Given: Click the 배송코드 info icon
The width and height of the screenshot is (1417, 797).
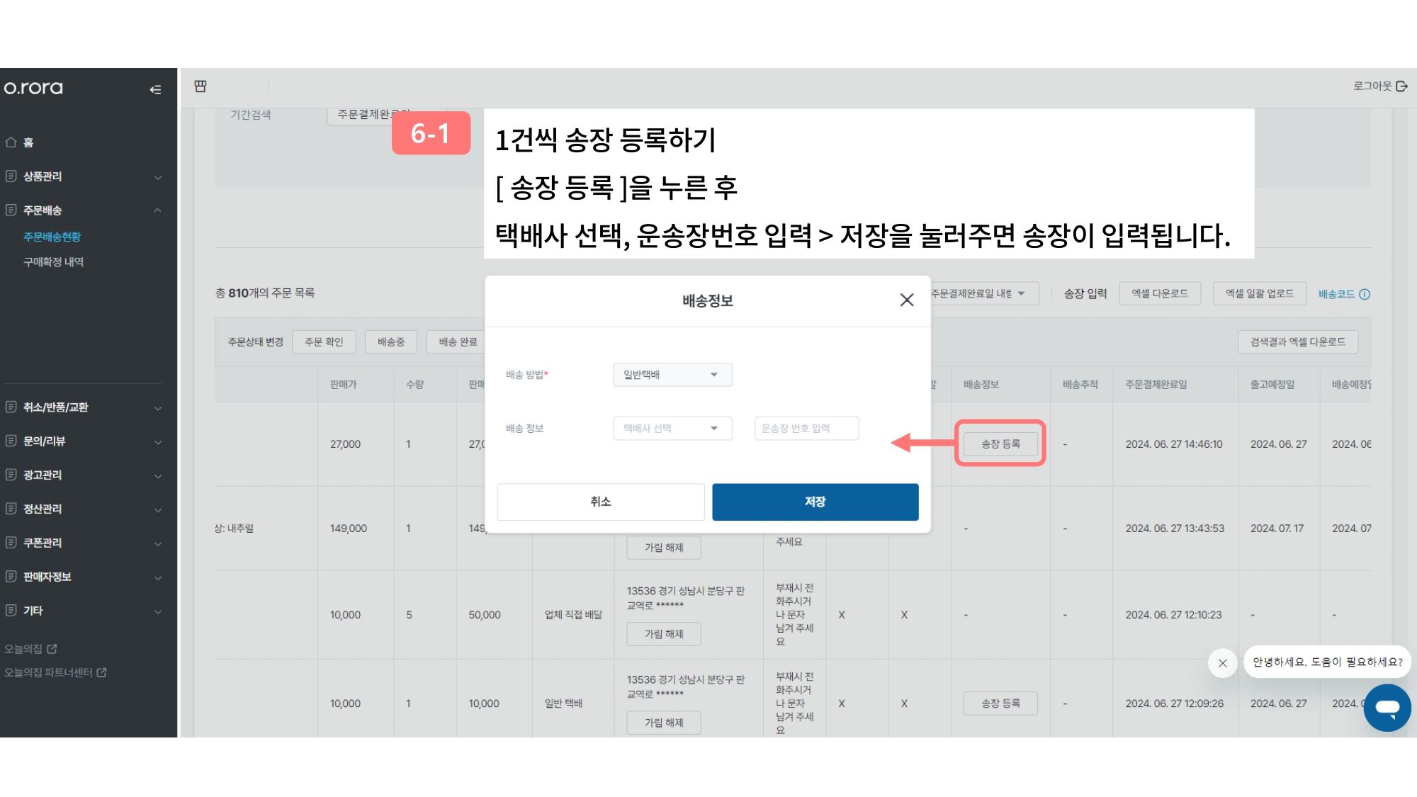Looking at the screenshot, I should point(1365,295).
